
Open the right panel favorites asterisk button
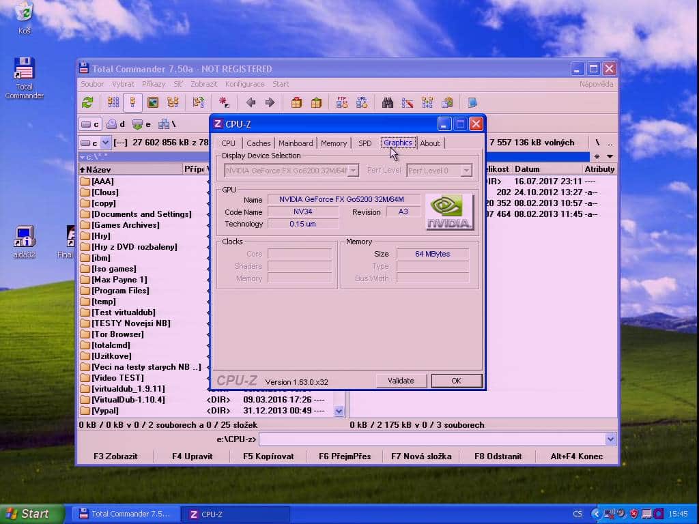click(x=597, y=156)
